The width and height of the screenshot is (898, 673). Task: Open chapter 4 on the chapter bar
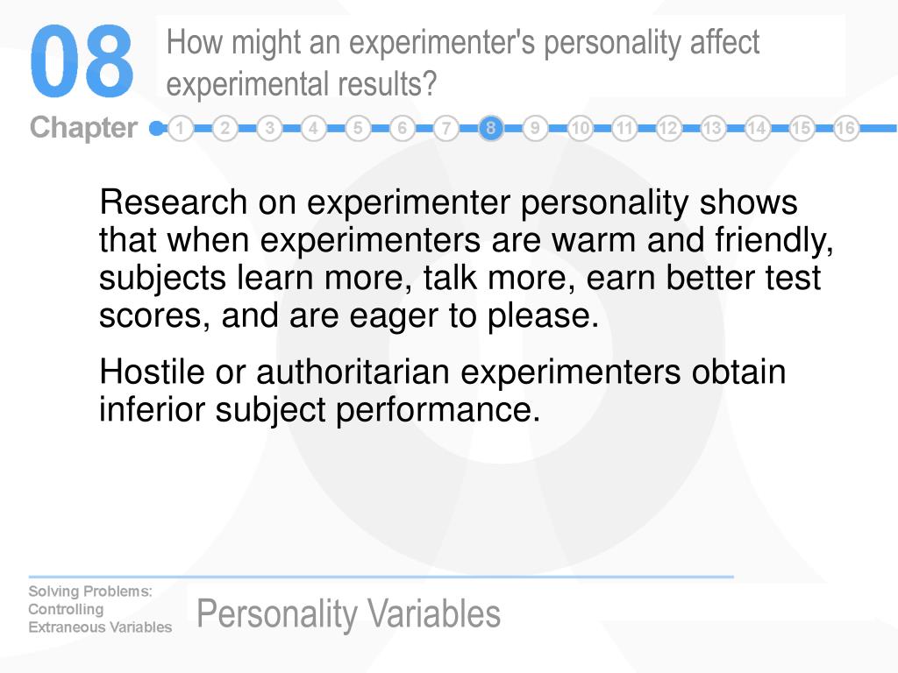[x=313, y=128]
